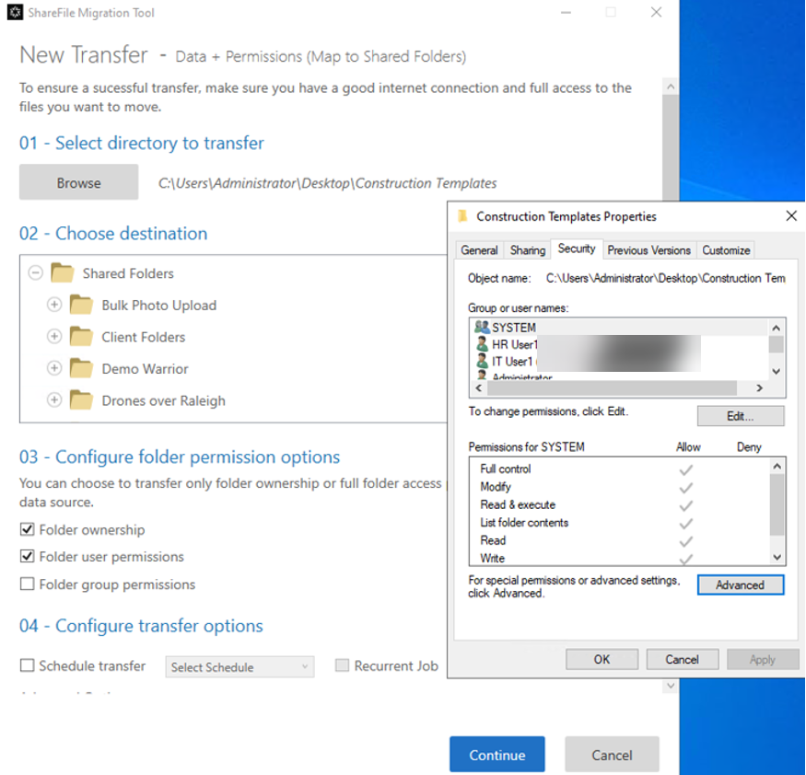Uncheck the Folder ownership checkbox
The width and height of the screenshot is (806, 775).
pos(28,530)
